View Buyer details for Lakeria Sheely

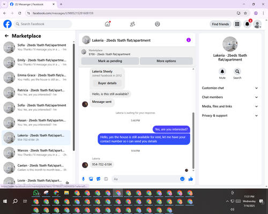107,83
